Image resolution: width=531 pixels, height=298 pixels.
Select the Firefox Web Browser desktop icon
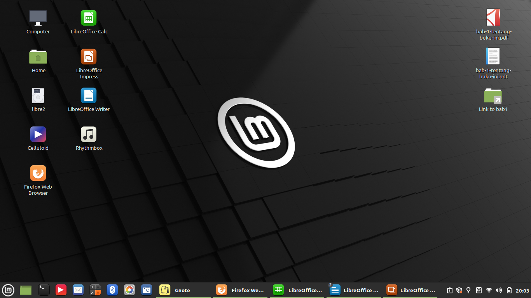(38, 173)
